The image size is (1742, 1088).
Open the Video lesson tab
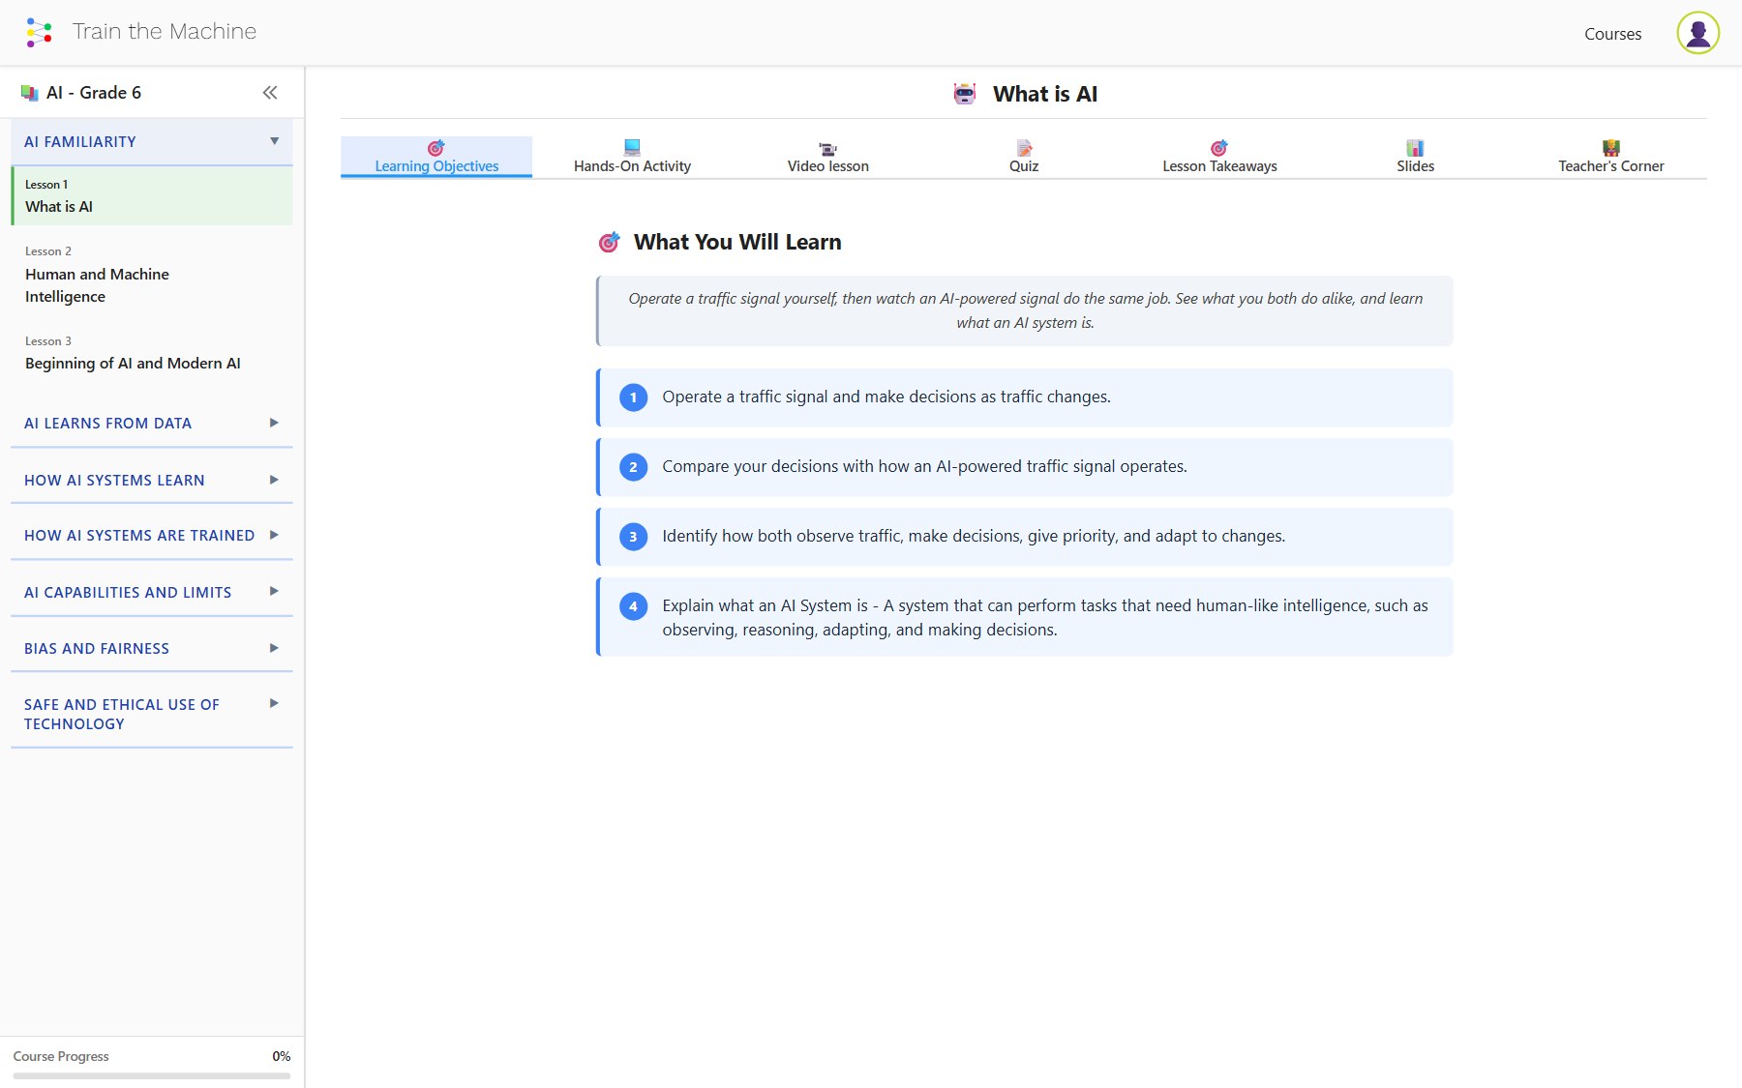coord(828,157)
